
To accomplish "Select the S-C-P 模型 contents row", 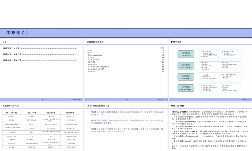I will [92, 62].
